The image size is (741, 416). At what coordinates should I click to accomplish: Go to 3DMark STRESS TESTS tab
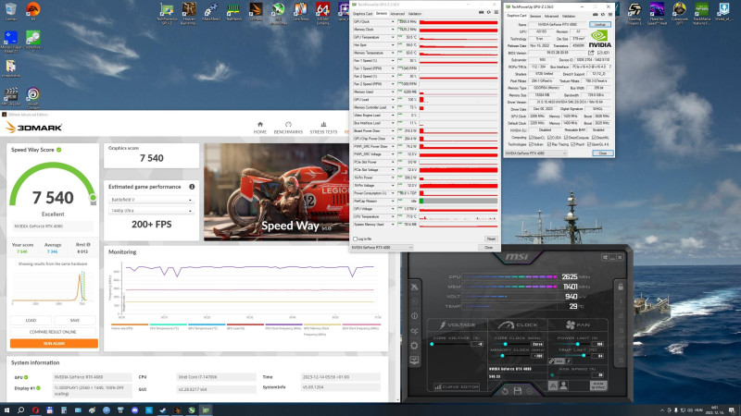click(323, 128)
